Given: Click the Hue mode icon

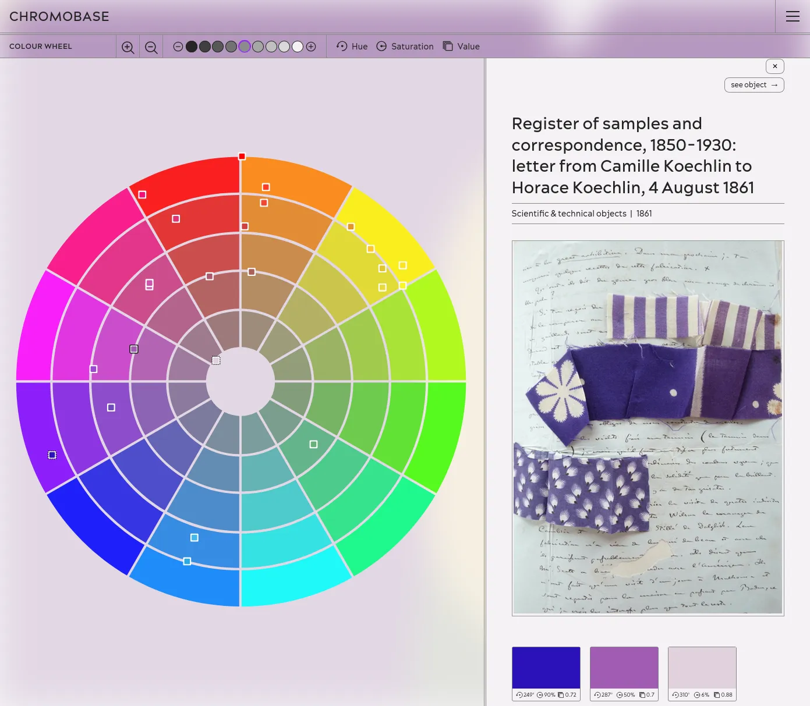Looking at the screenshot, I should click(342, 46).
